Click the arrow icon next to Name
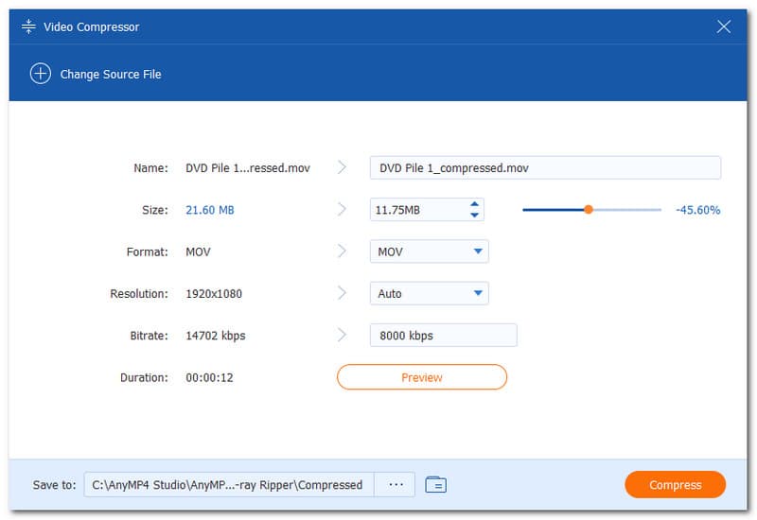 pyautogui.click(x=342, y=168)
